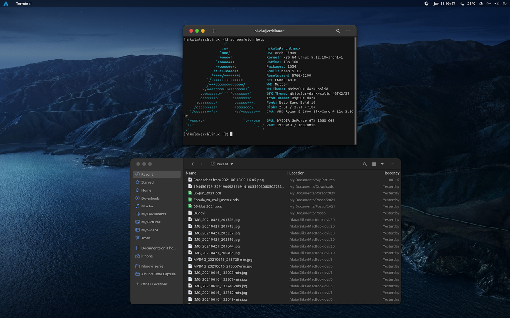Click the terminal scrollbar

355,91
